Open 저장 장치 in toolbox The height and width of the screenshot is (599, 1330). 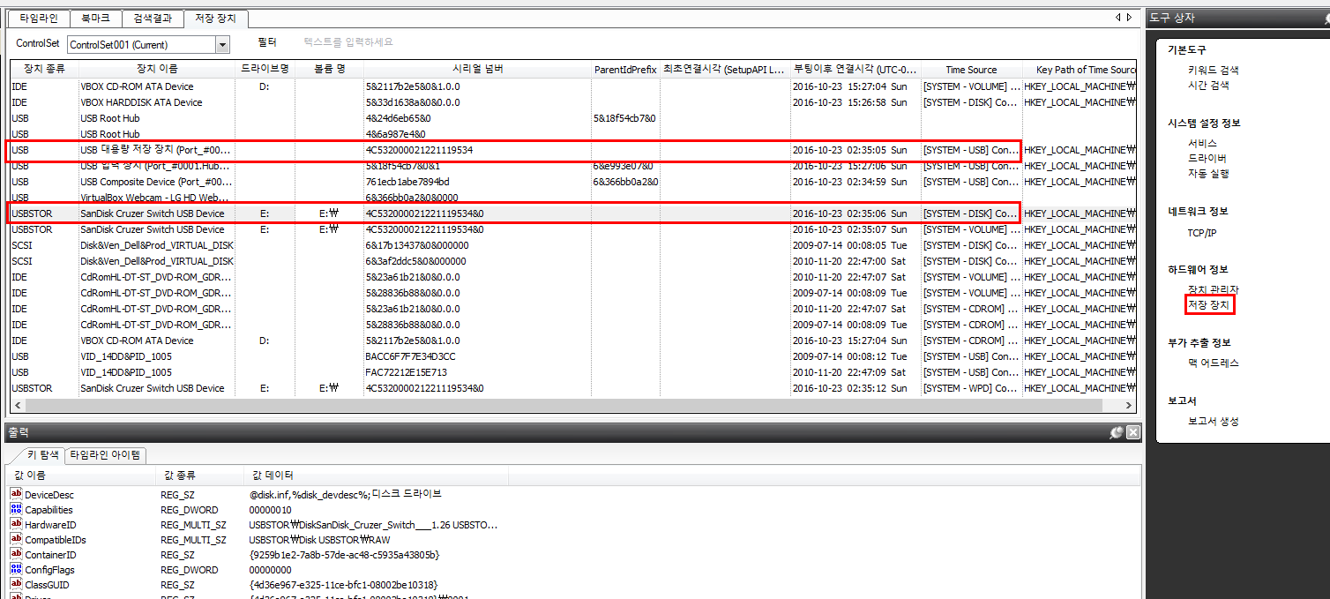pos(1208,304)
